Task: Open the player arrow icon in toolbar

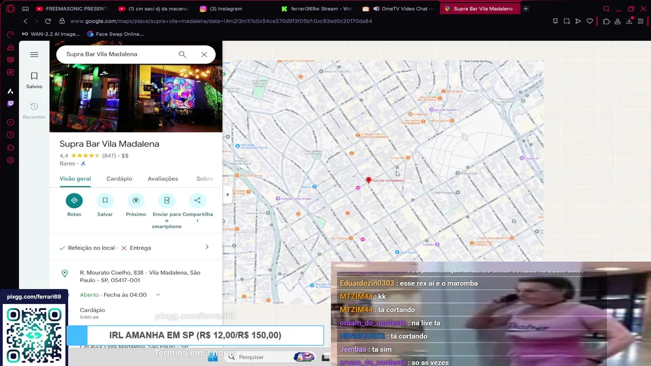Action: 578,21
